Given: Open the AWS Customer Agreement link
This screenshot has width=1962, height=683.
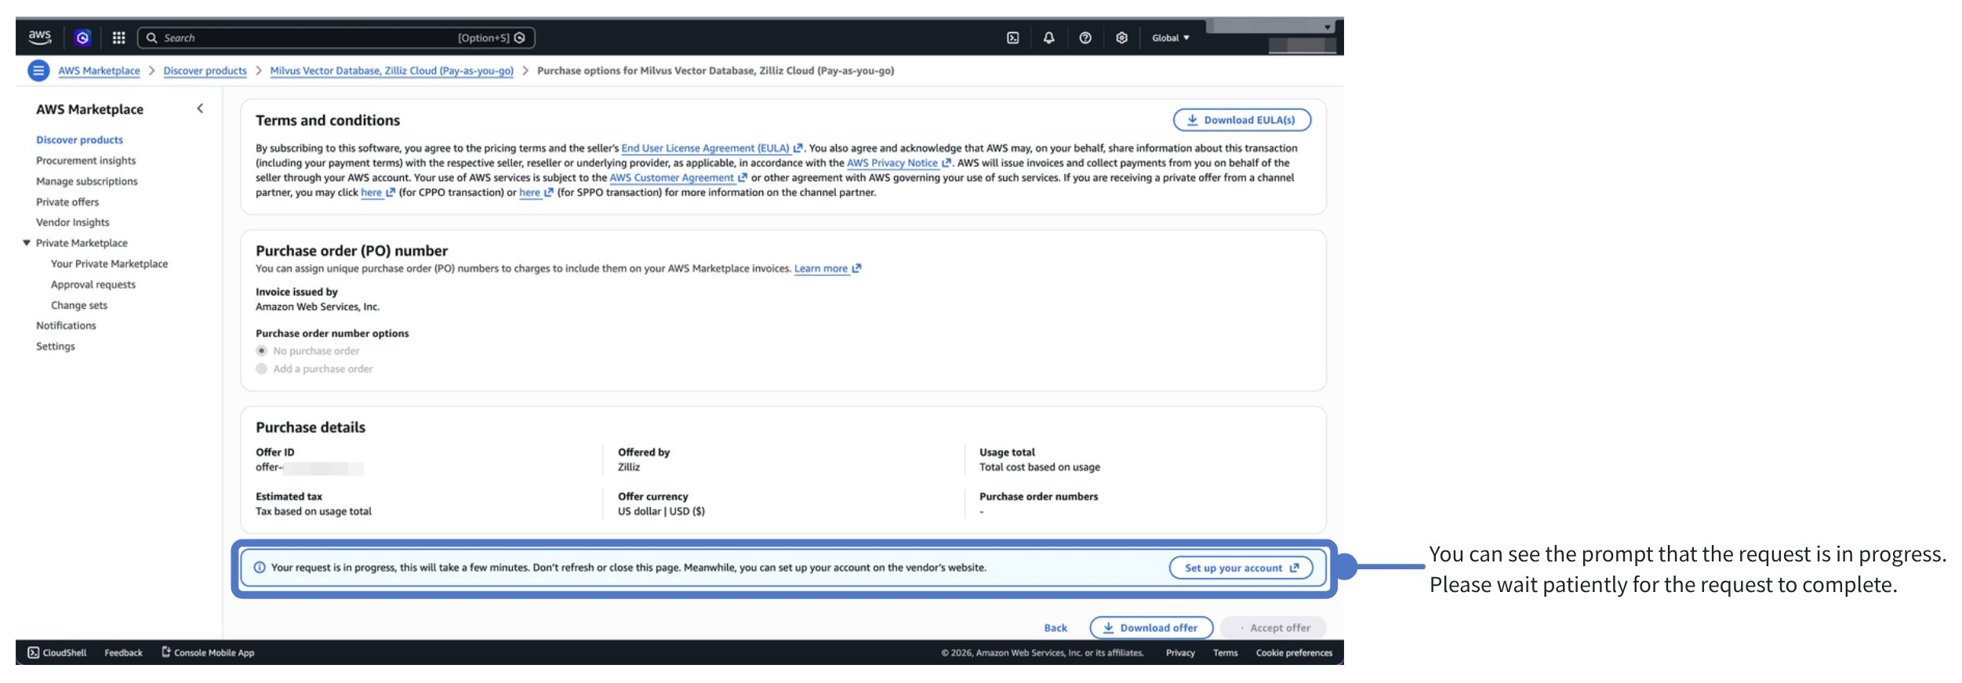Looking at the screenshot, I should tap(671, 178).
